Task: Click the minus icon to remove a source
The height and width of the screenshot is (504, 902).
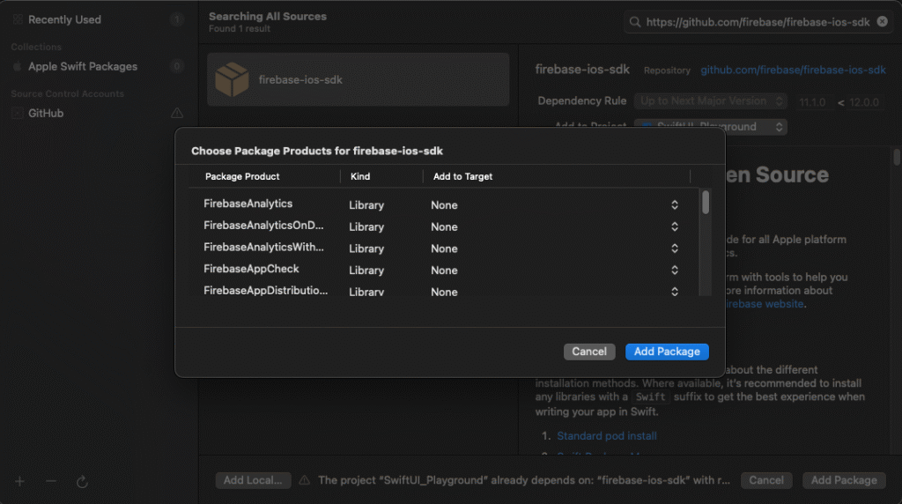Action: point(51,481)
